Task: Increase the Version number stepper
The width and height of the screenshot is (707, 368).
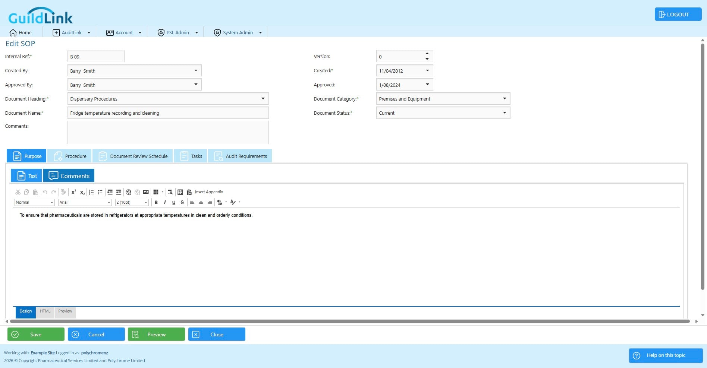Action: [427, 54]
